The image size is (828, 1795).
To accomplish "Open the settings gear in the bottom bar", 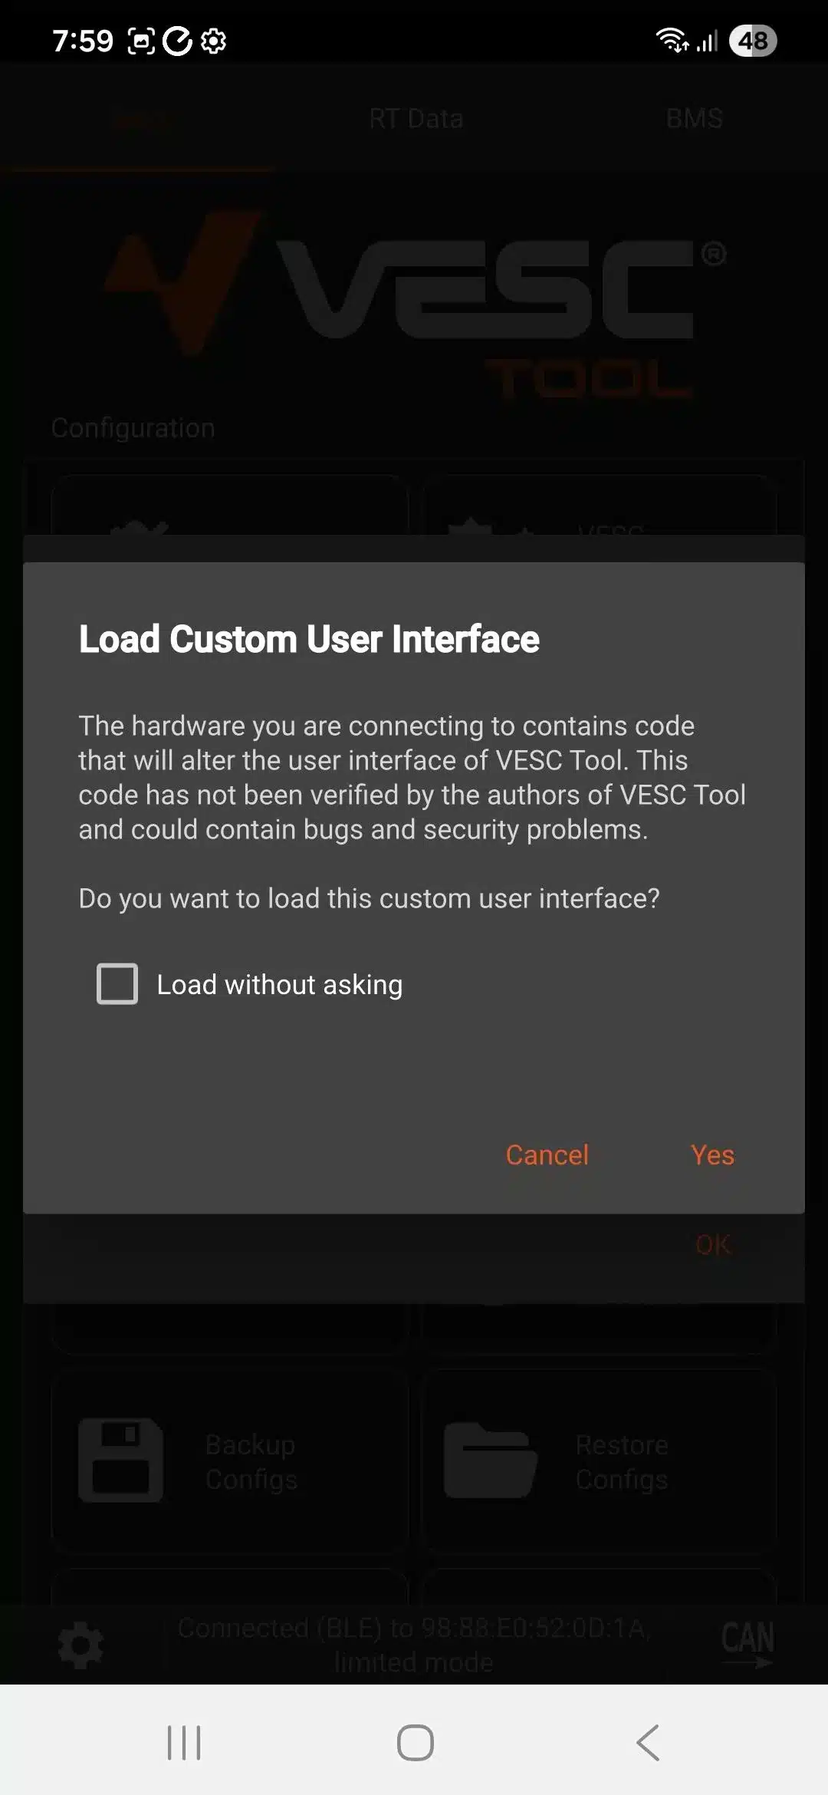I will point(80,1645).
